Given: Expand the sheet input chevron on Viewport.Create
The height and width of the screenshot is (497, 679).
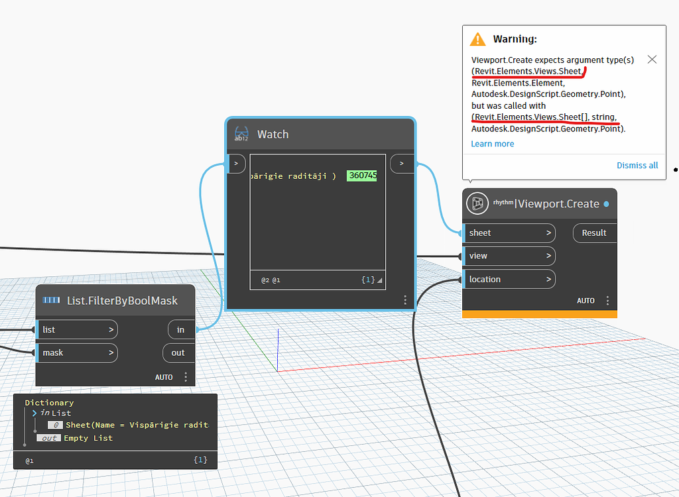Looking at the screenshot, I should (x=548, y=233).
